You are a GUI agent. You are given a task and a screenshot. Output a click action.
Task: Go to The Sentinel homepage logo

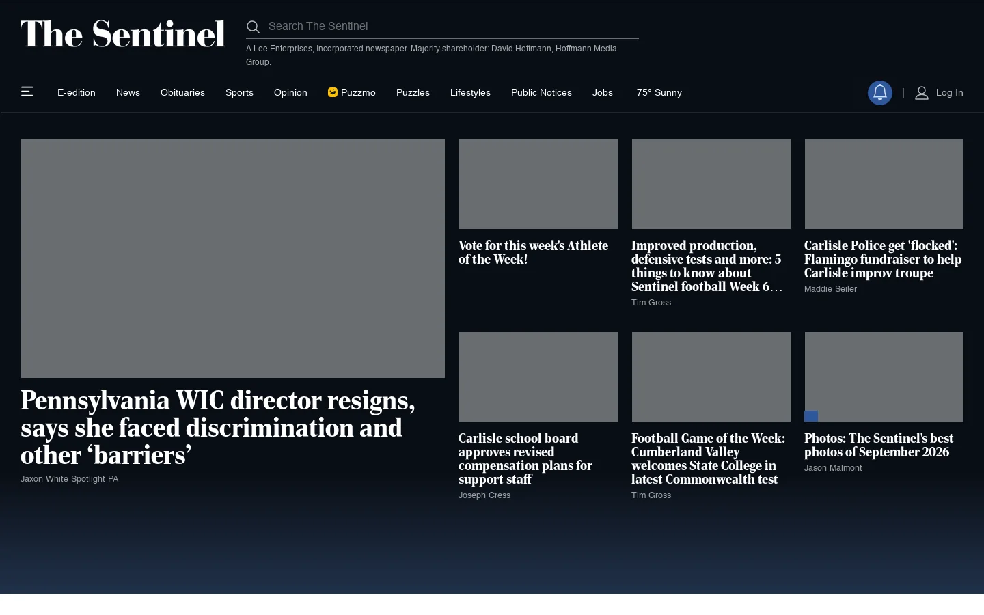point(123,34)
